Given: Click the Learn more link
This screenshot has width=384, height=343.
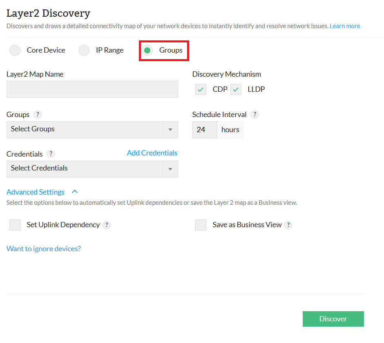Looking at the screenshot, I should pos(345,26).
